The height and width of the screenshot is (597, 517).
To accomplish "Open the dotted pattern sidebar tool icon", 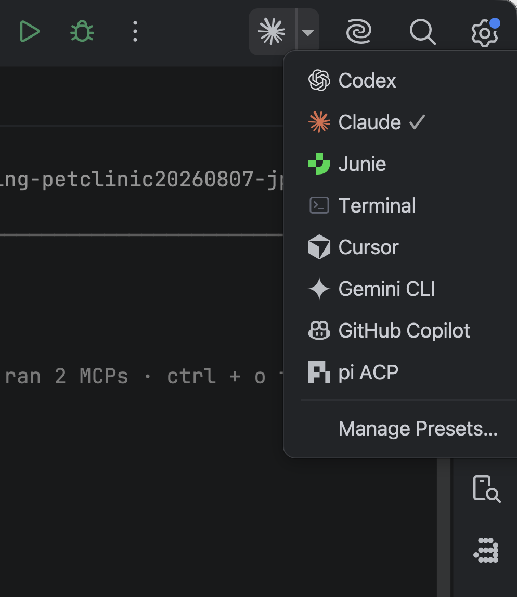I will pos(486,550).
